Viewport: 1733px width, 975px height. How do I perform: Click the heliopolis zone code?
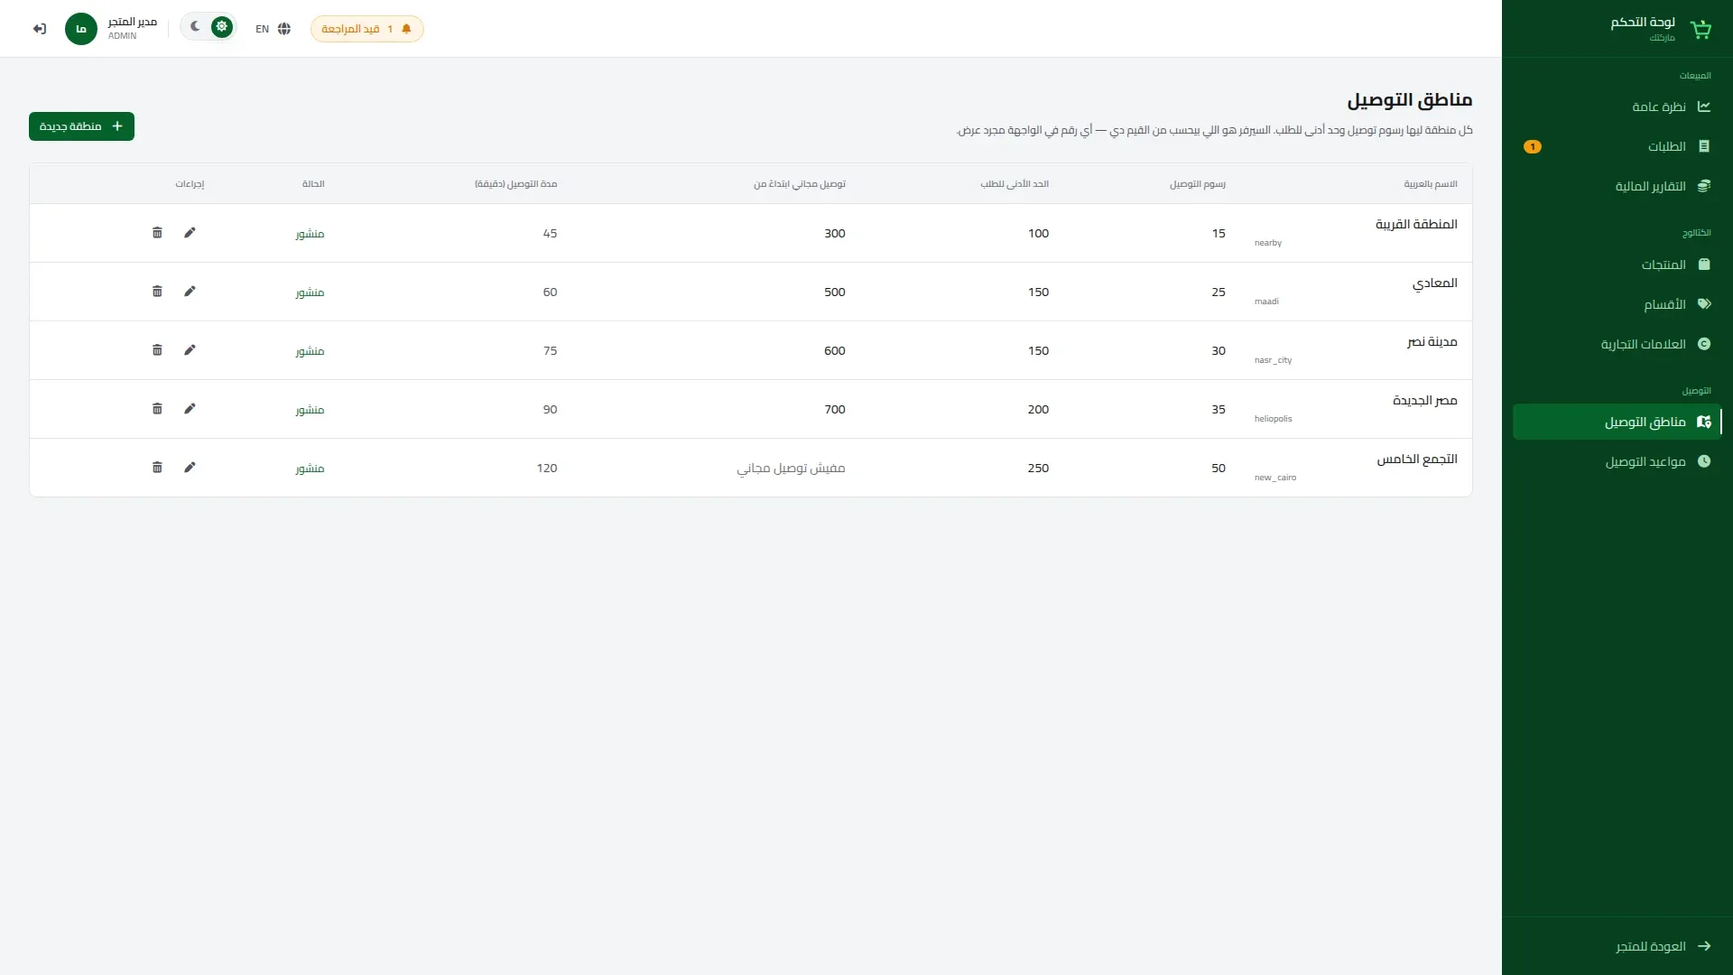pos(1273,419)
